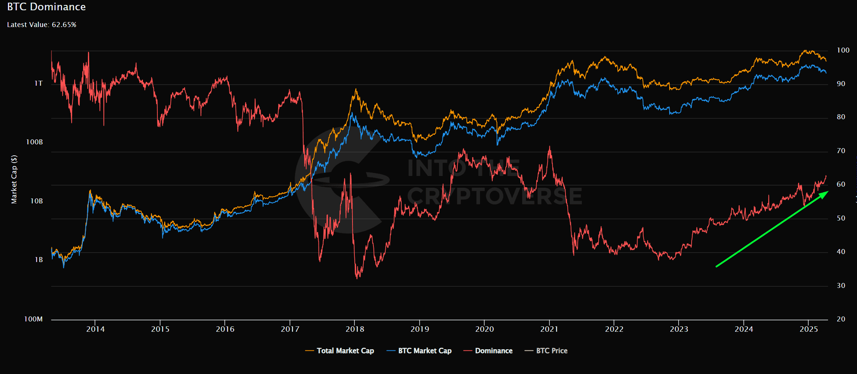Click the 60 tick on the right dominance axis
Screen dimensions: 857x374
point(841,184)
